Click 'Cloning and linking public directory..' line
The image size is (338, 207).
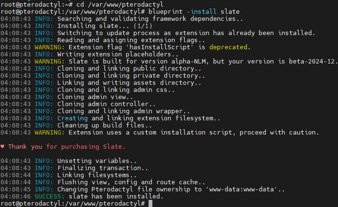(129, 68)
